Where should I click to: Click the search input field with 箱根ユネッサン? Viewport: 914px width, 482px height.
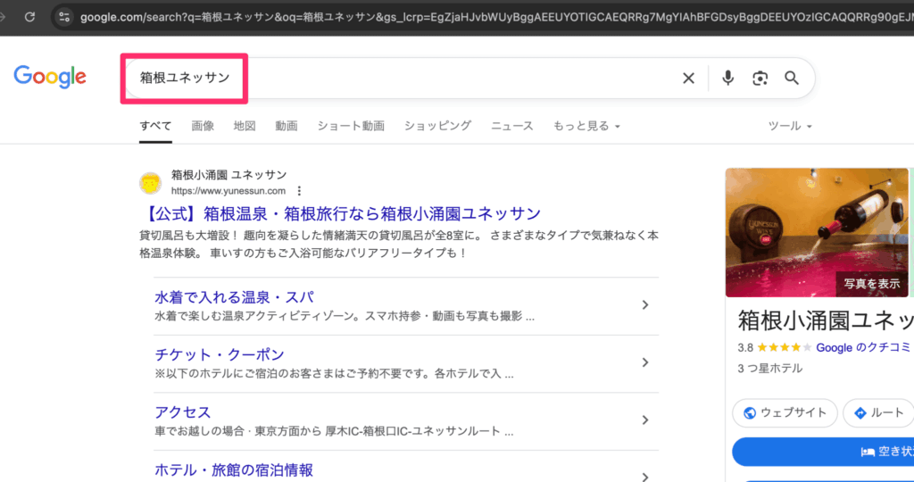click(x=402, y=79)
